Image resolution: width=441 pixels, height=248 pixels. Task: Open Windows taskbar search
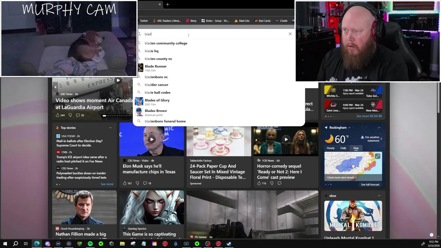pyautogui.click(x=16, y=244)
